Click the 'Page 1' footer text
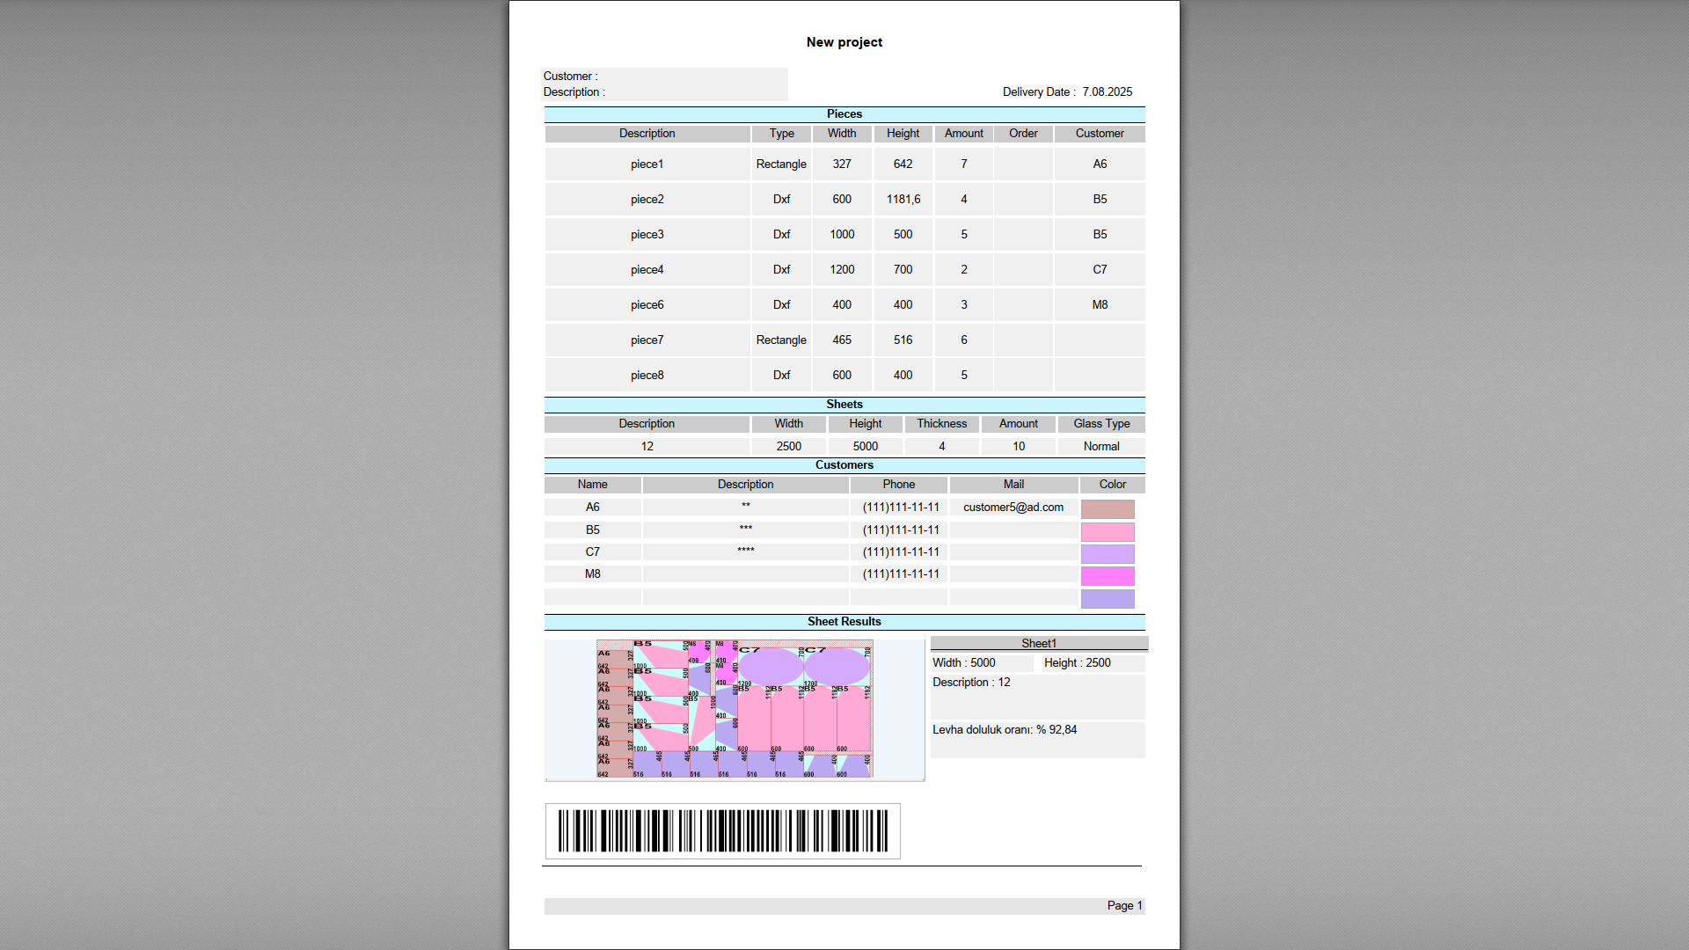The height and width of the screenshot is (950, 1689). click(x=1124, y=906)
